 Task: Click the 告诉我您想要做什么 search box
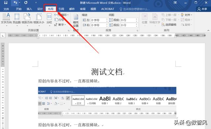click(135, 9)
